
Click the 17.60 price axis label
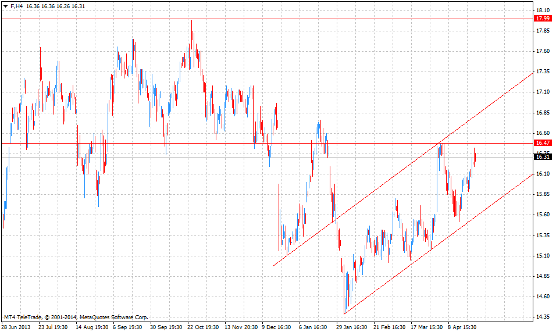tap(543, 51)
